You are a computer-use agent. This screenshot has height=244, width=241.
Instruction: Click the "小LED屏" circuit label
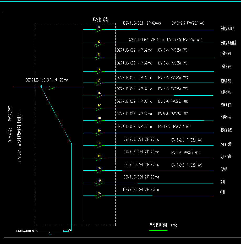[226, 145]
